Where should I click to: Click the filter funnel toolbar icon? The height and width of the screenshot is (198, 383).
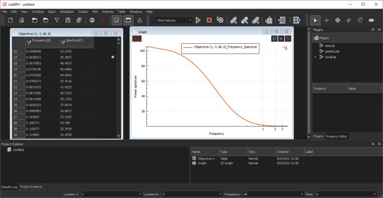point(57,20)
